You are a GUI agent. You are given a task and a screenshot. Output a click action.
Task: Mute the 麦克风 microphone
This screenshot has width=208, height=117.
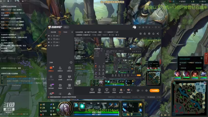tap(121, 90)
